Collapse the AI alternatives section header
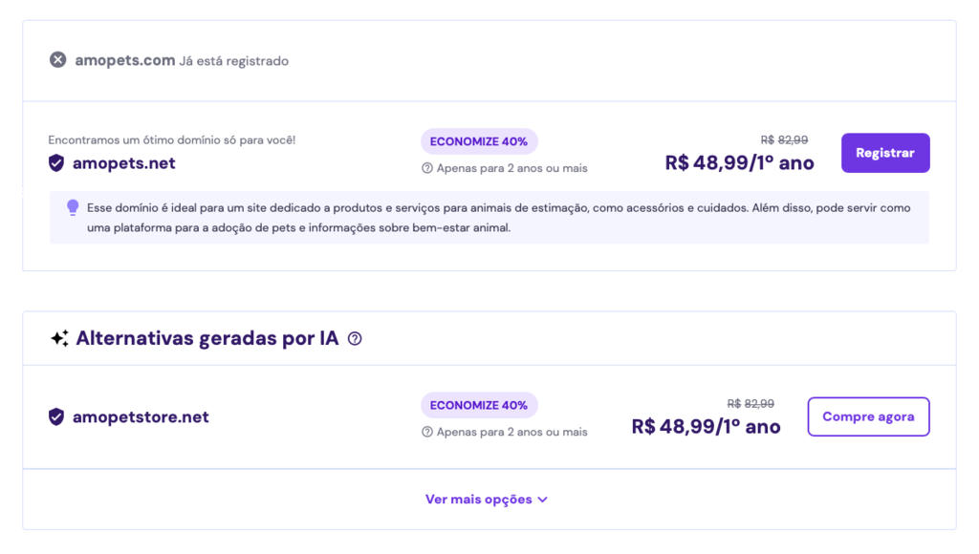Viewport: 979px width, 554px height. click(x=204, y=337)
